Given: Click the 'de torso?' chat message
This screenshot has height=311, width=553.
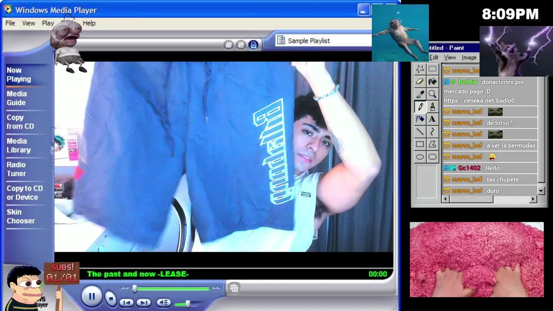Looking at the screenshot, I should point(499,123).
